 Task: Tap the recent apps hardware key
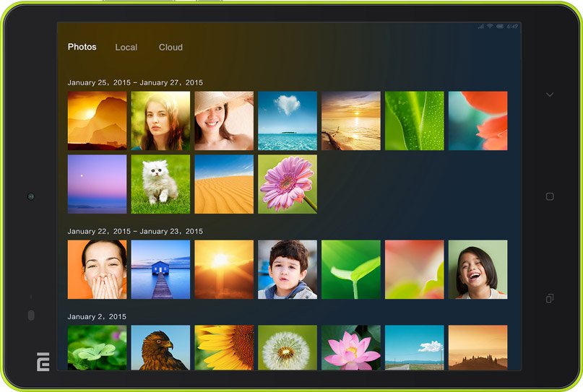pyautogui.click(x=549, y=298)
